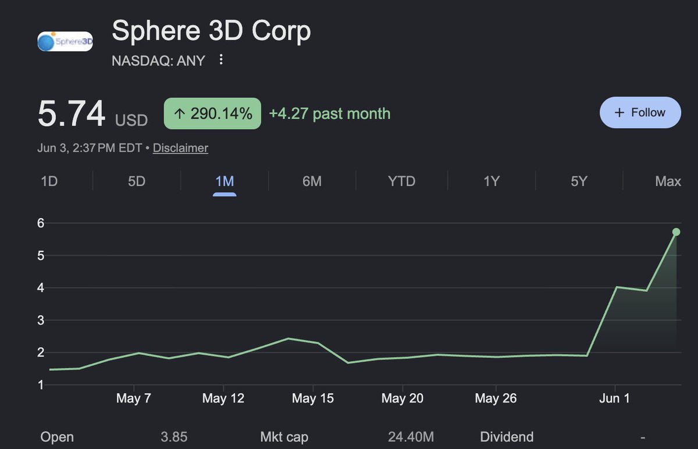698x449 pixels.
Task: Click the 'Open' label in stats row
Action: coord(57,437)
